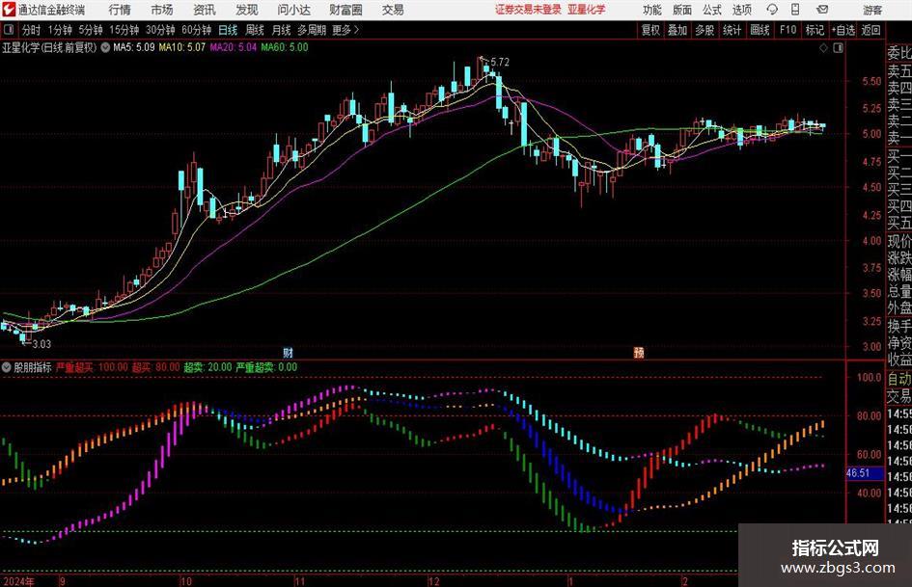Select the 日线 daily period

point(228,30)
